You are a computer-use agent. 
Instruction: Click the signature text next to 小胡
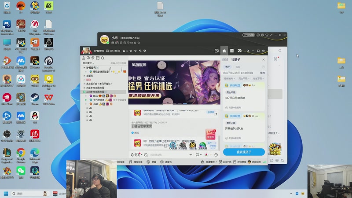(x=130, y=38)
